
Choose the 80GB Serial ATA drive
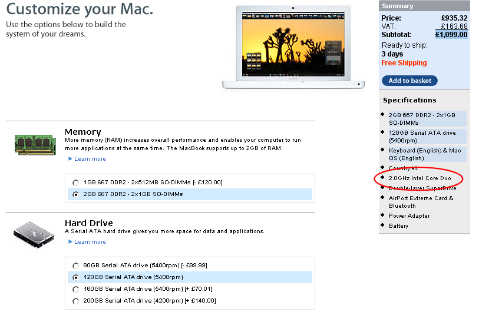75,265
